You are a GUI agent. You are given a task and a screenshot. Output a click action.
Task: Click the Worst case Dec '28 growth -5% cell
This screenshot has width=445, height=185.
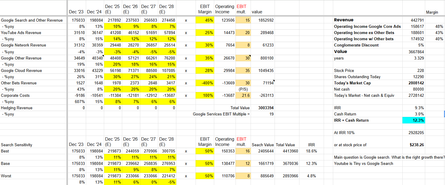(x=167, y=182)
